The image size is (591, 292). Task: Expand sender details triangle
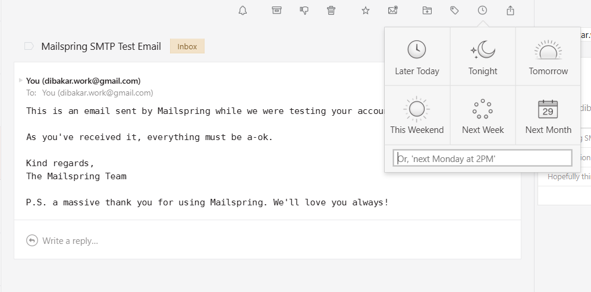pyautogui.click(x=21, y=80)
